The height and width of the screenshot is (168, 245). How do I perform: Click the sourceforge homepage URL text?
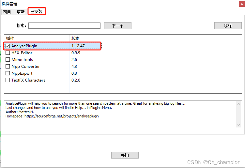click(62, 116)
